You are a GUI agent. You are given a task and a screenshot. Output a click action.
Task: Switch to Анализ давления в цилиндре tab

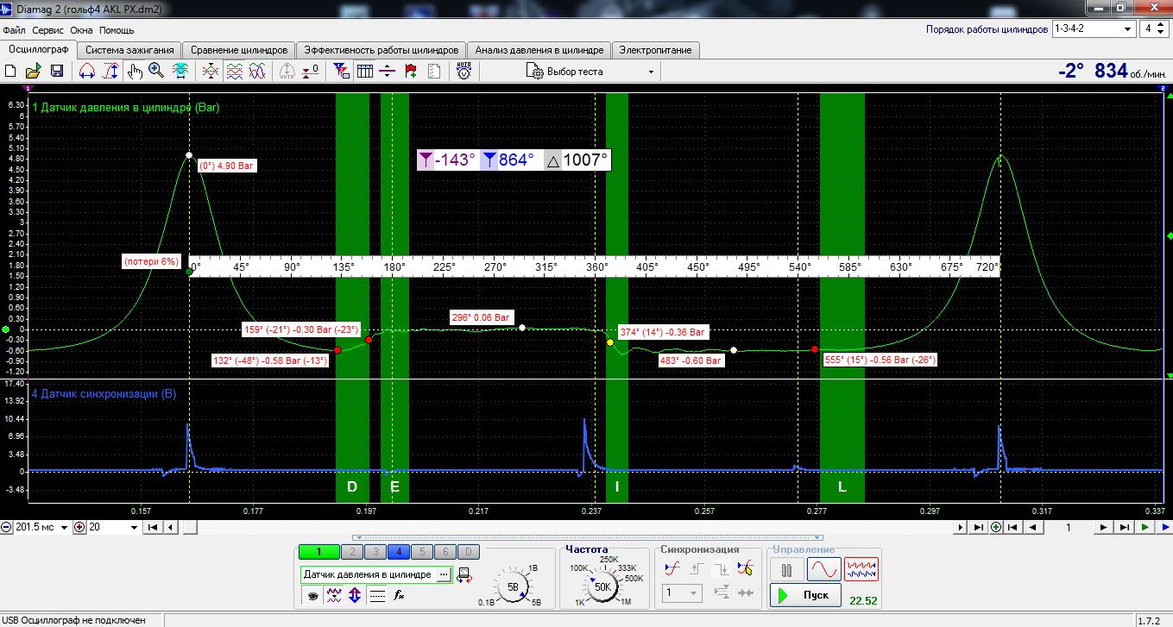pos(539,50)
